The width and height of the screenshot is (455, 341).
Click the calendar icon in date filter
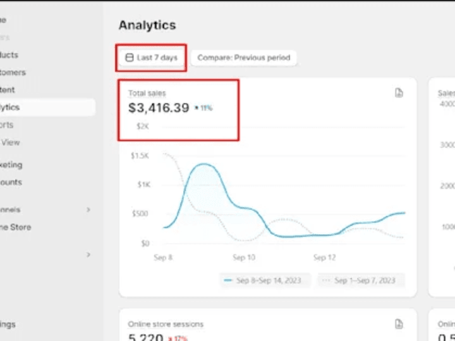point(129,57)
